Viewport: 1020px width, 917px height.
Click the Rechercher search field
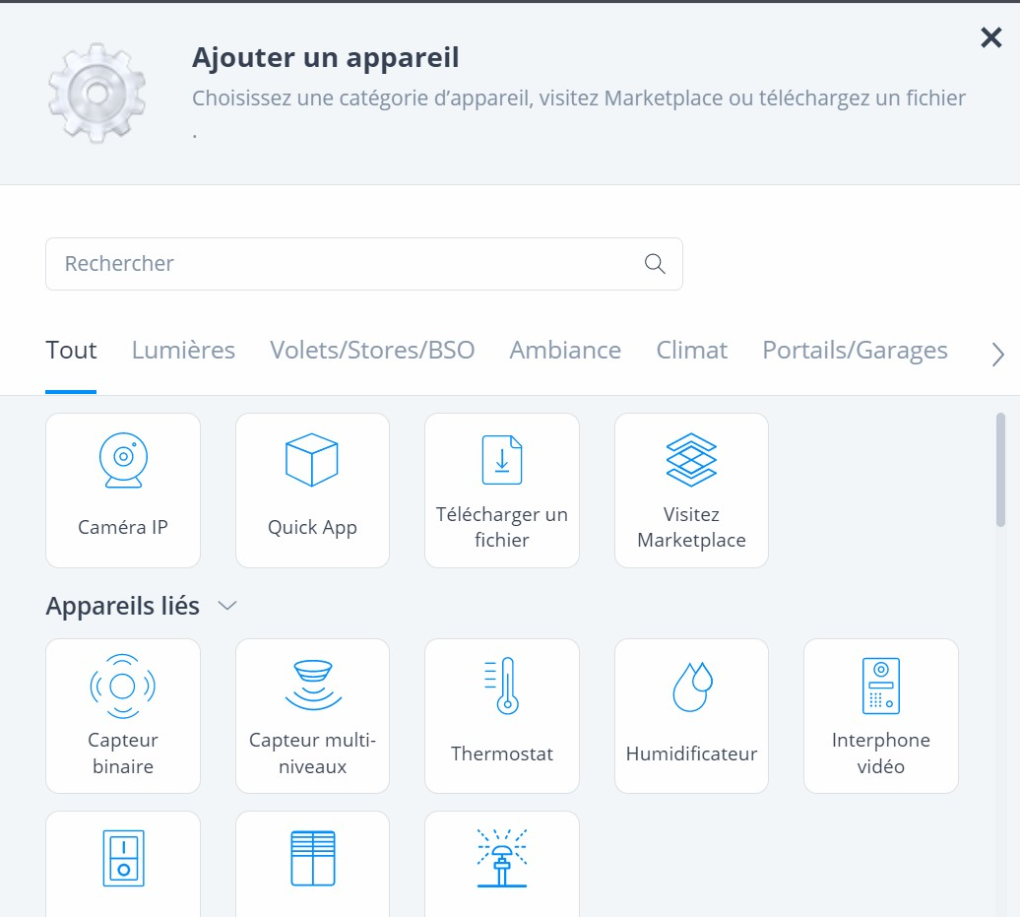pos(345,264)
